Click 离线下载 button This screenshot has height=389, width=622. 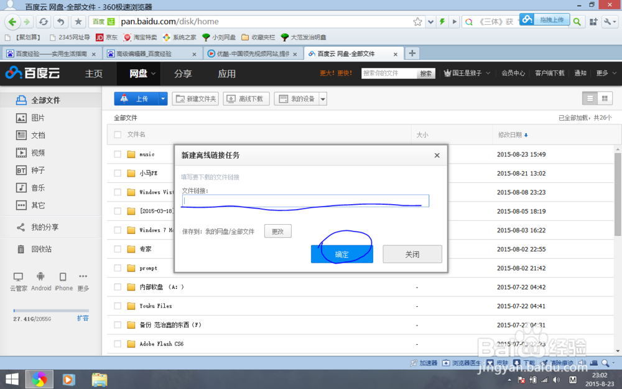tap(246, 99)
